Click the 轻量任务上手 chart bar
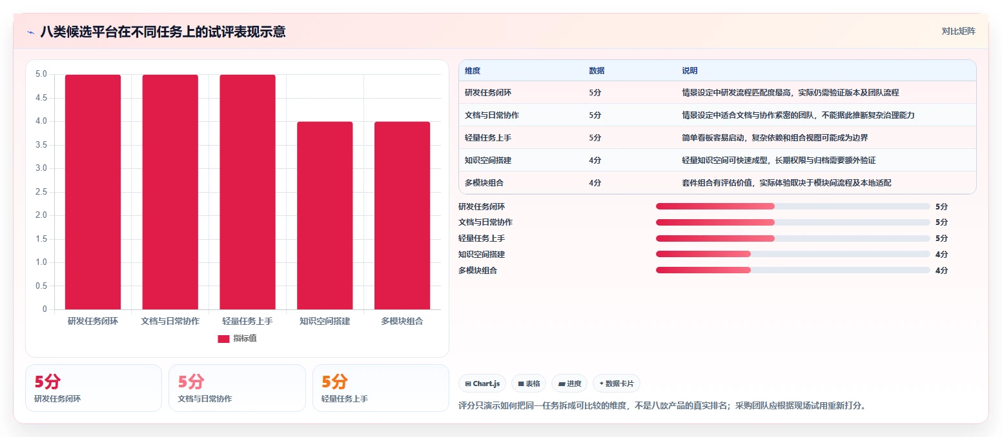Screen dimensions: 1002x437 [x=247, y=192]
